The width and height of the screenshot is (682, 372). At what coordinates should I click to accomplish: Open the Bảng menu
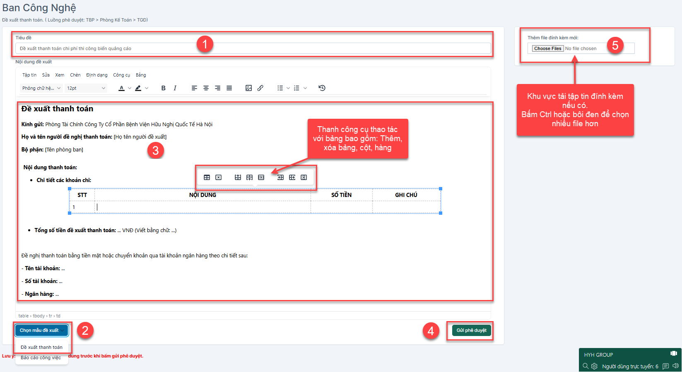pos(141,75)
